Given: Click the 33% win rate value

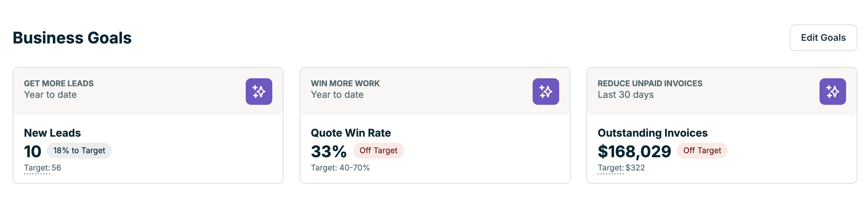Looking at the screenshot, I should 328,152.
